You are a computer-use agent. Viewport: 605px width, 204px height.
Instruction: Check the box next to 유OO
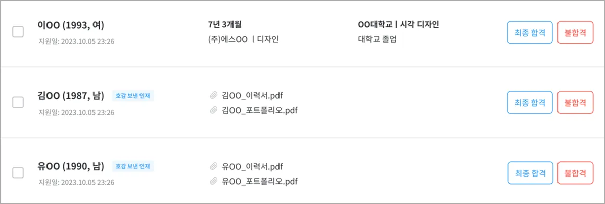(x=18, y=173)
